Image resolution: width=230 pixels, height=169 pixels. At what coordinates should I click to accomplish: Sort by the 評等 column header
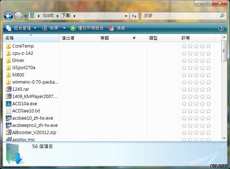click(197, 38)
